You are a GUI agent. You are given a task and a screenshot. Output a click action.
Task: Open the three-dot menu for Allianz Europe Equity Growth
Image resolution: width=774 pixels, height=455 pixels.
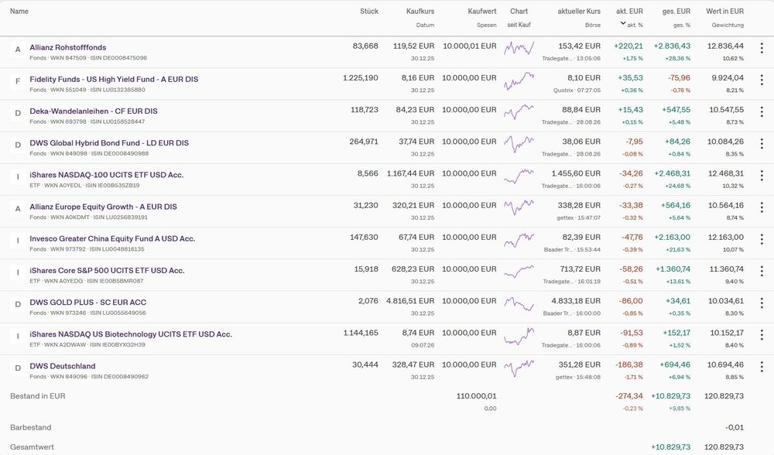(x=762, y=207)
